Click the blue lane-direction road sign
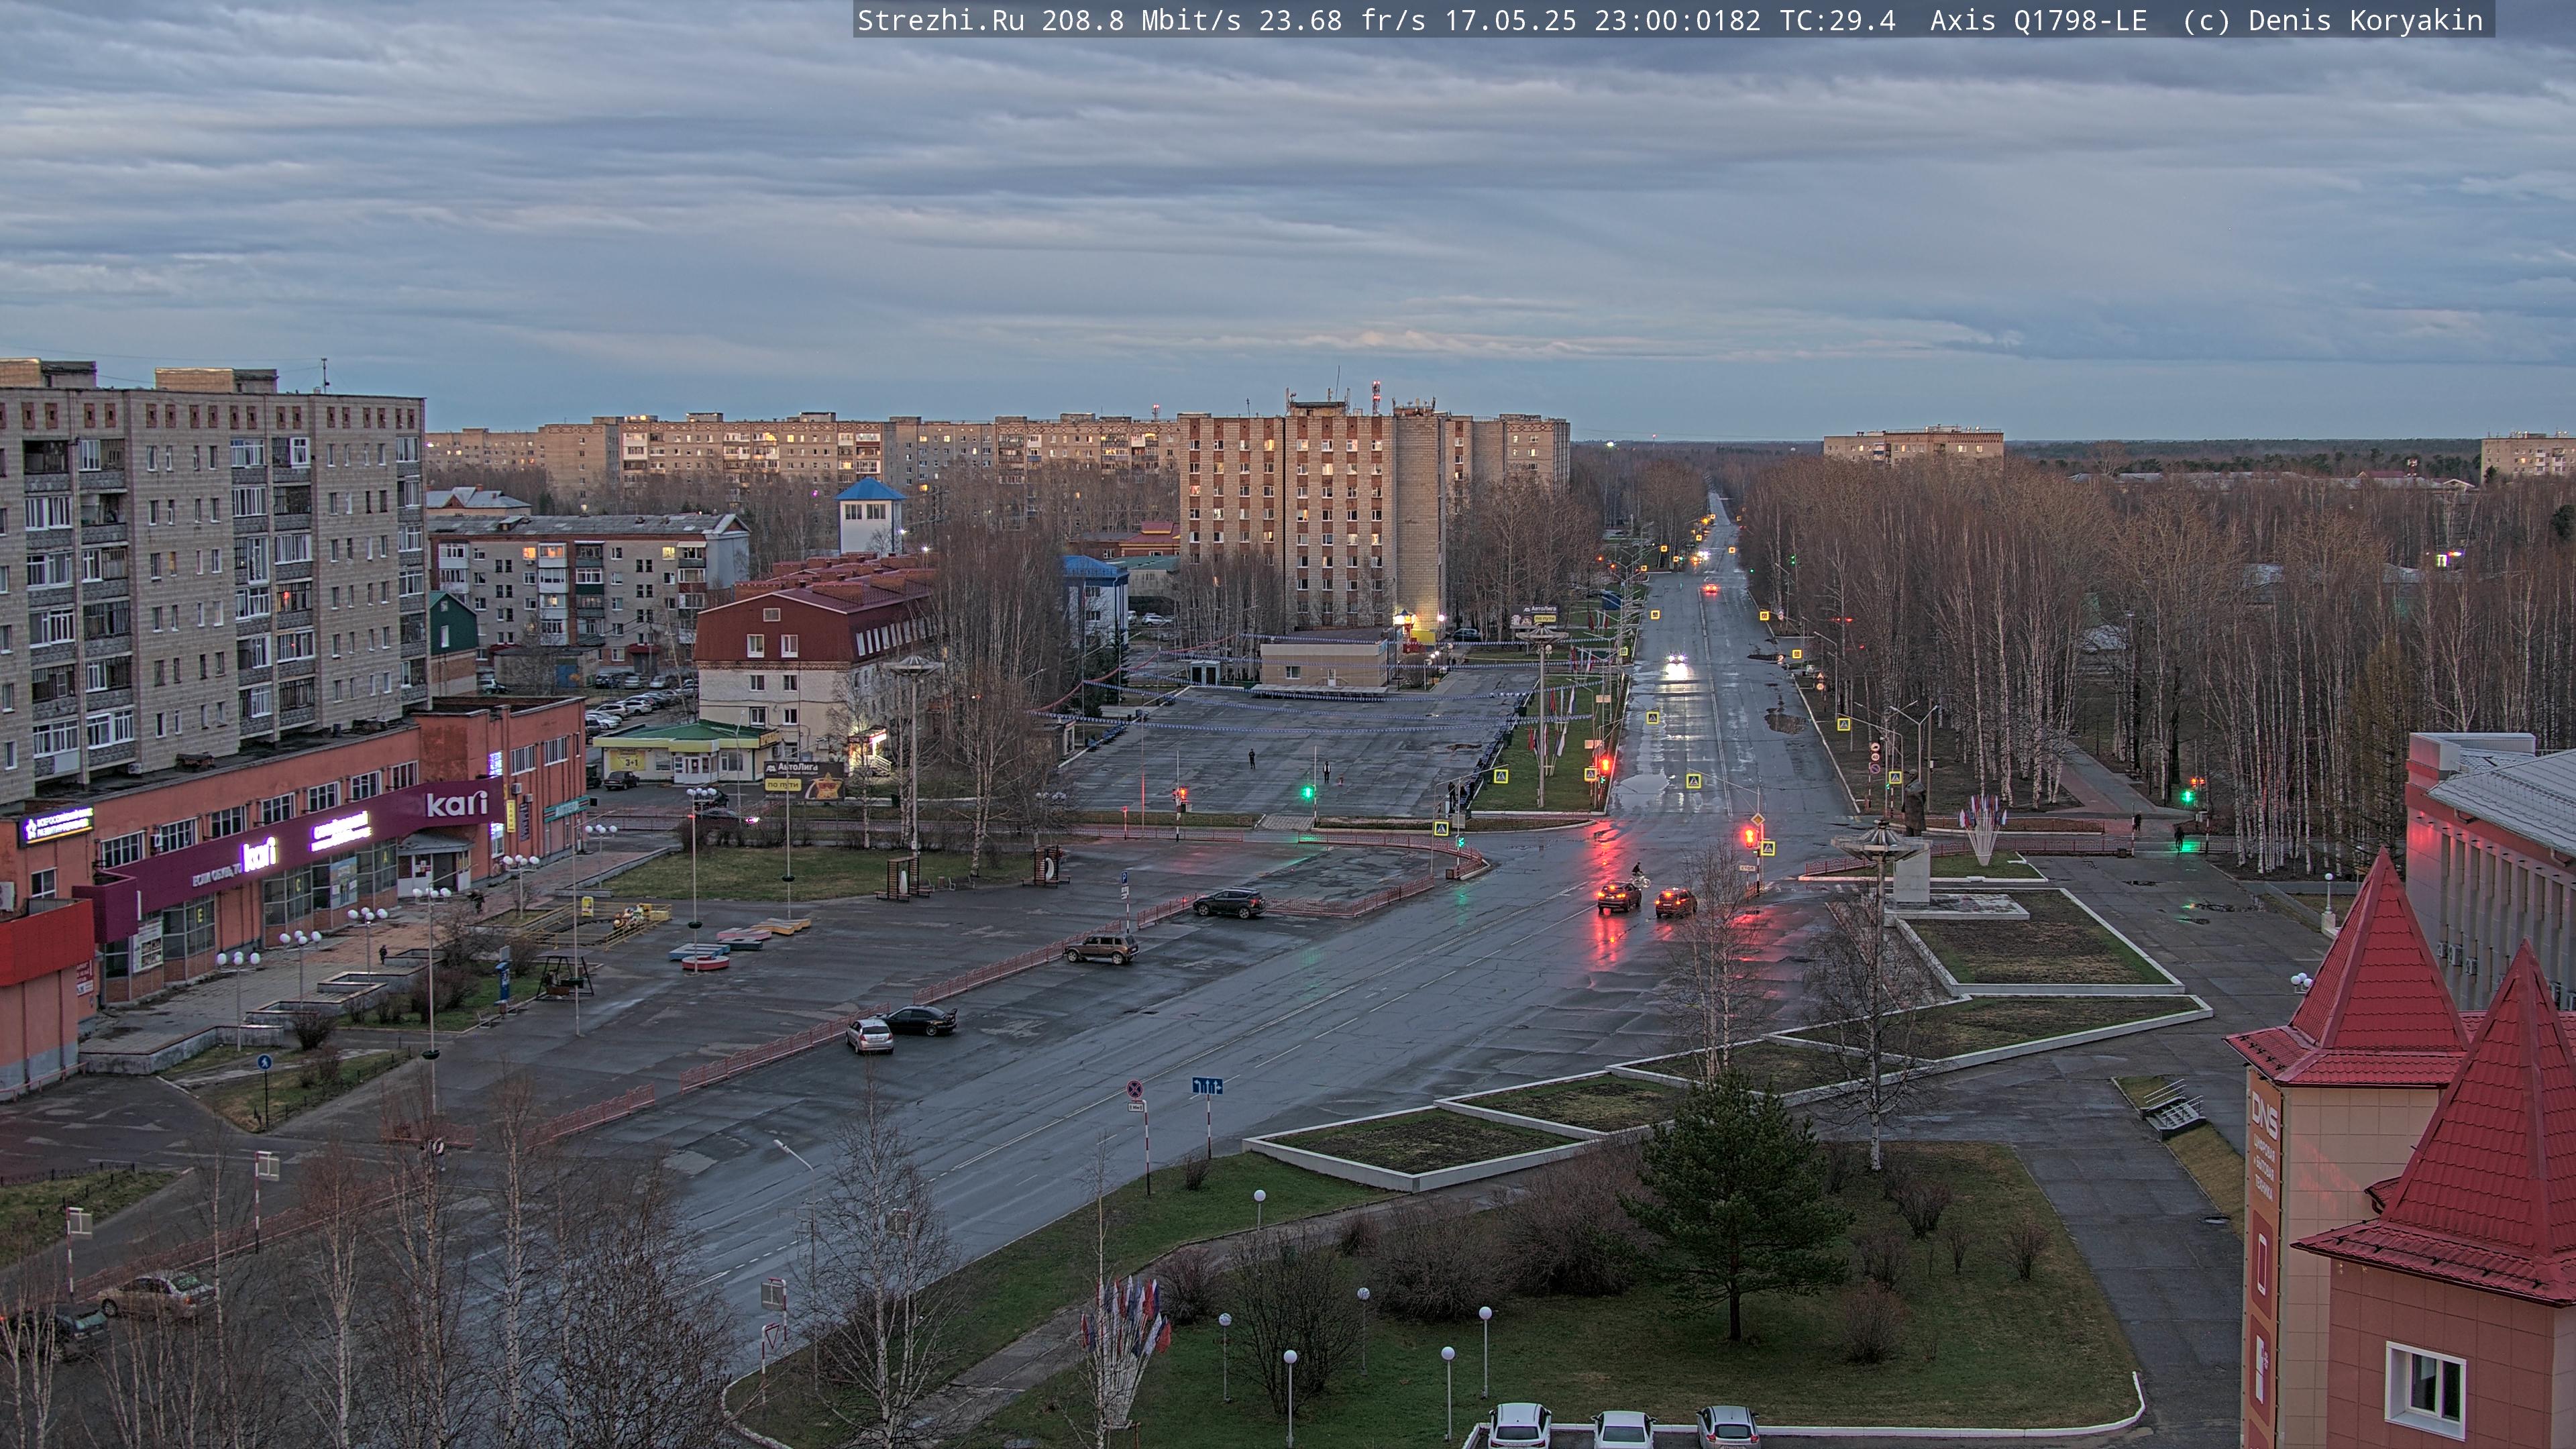Viewport: 2576px width, 1449px height. click(x=1207, y=1086)
